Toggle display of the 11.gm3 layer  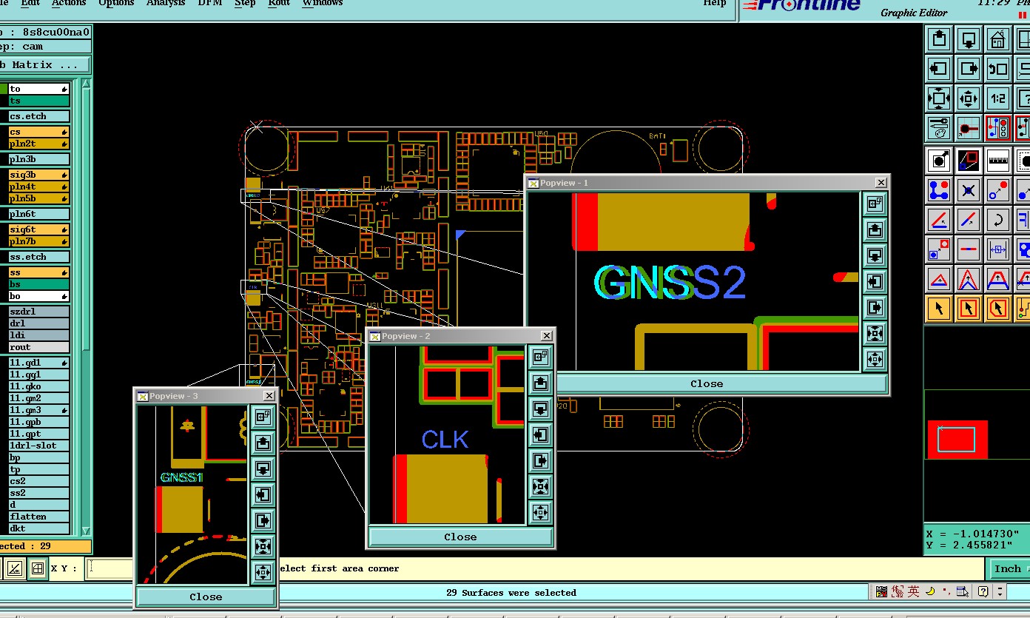coord(39,410)
